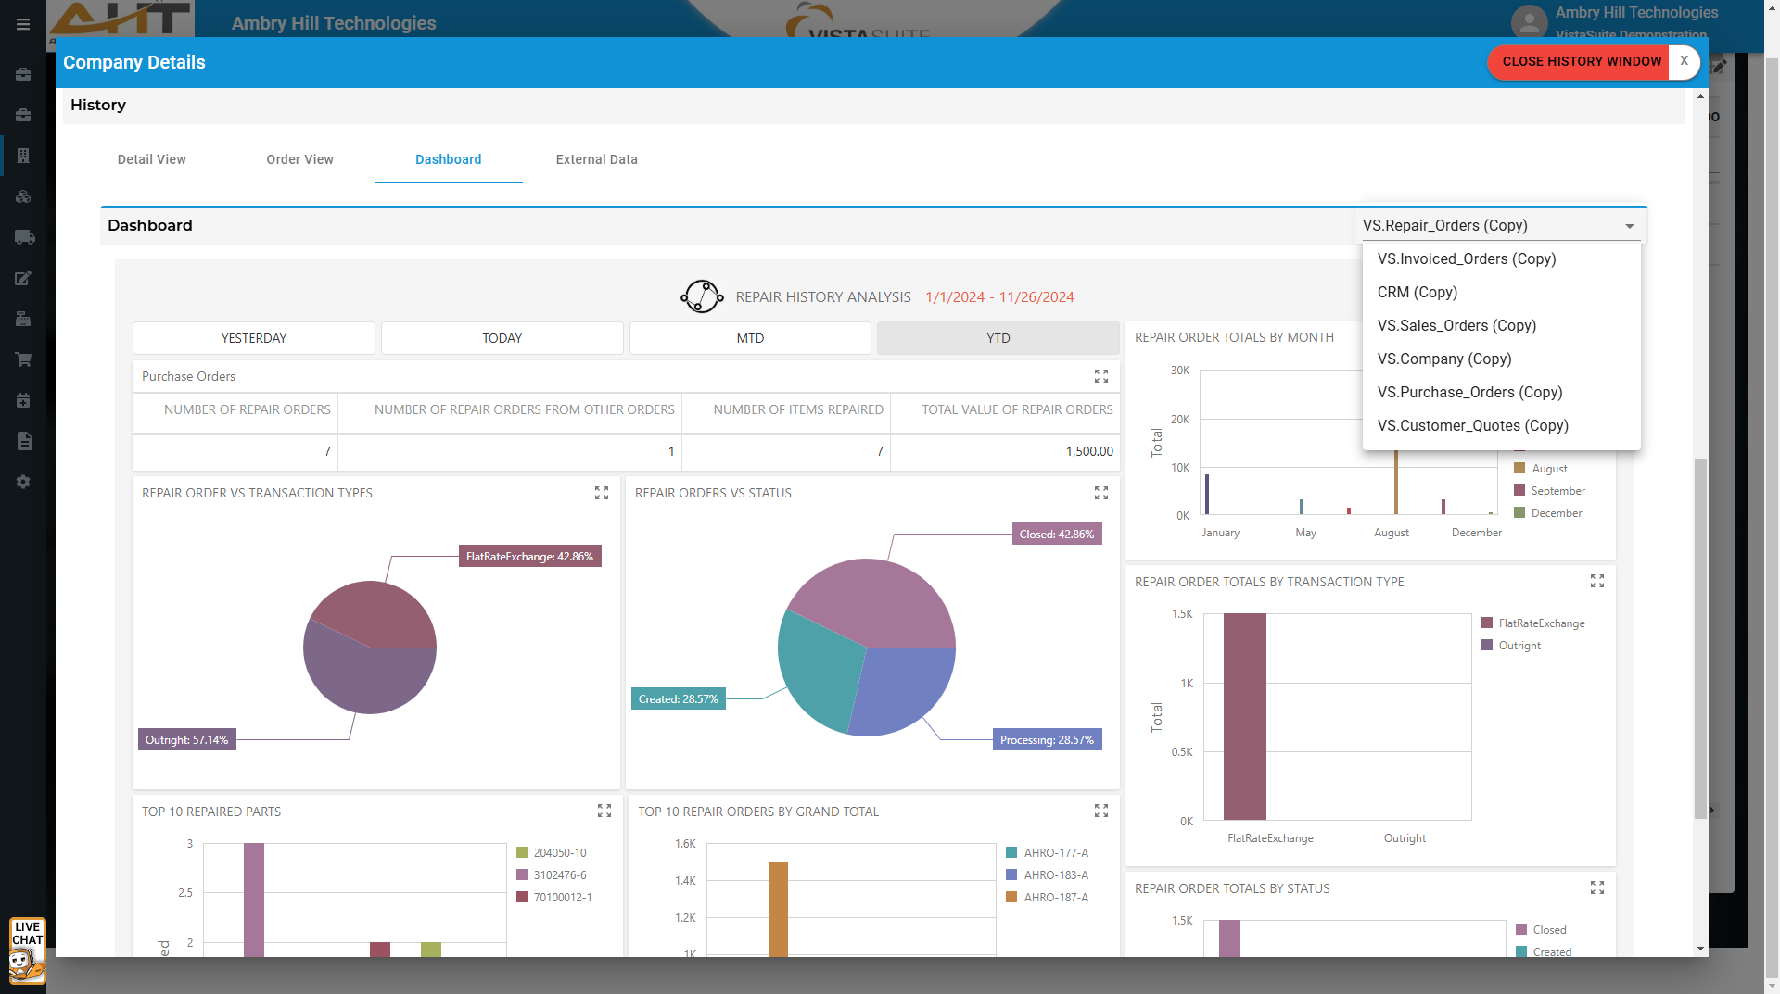This screenshot has width=1780, height=994.
Task: Switch to the External Data tab
Action: 596,159
